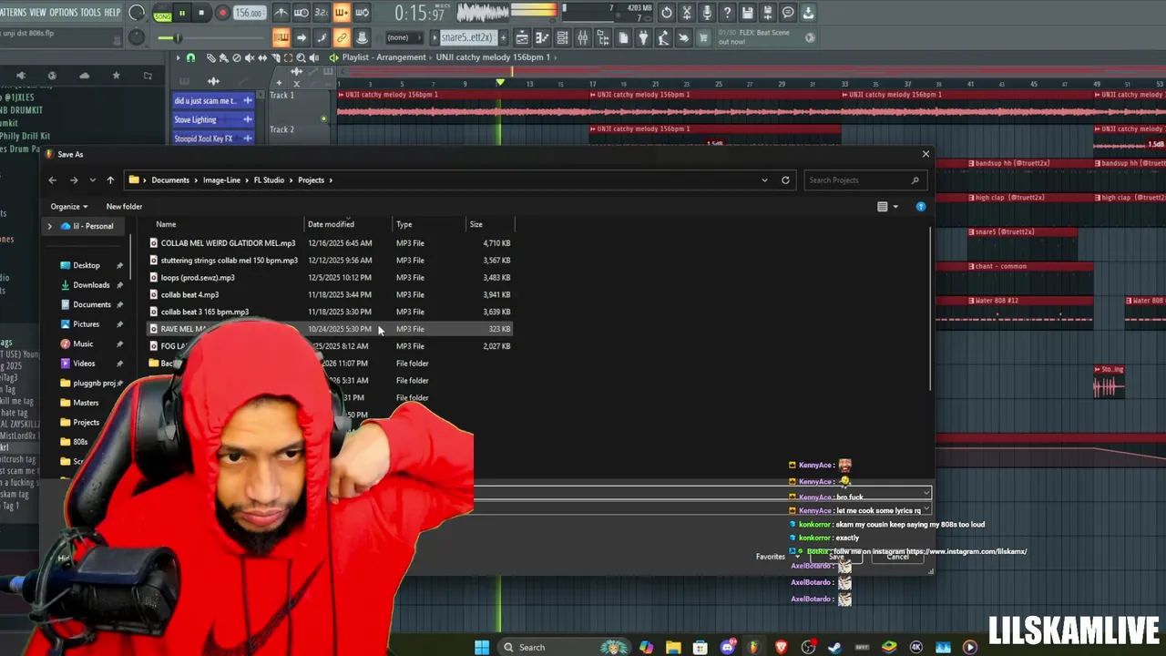Screen dimensions: 1166x656
Task: Toggle the highlighted overdub/blend recording button
Action: (x=342, y=13)
